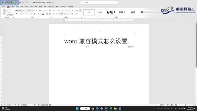Viewport: 197px width, 111px height.
Task: Open the font size dropdown
Action: click(x=32, y=10)
